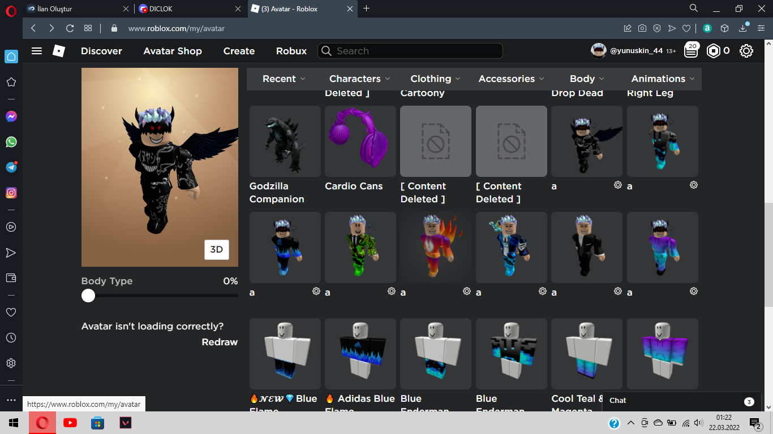Take a snapshot with the camera icon
Viewport: 773px width, 434px height.
point(642,28)
